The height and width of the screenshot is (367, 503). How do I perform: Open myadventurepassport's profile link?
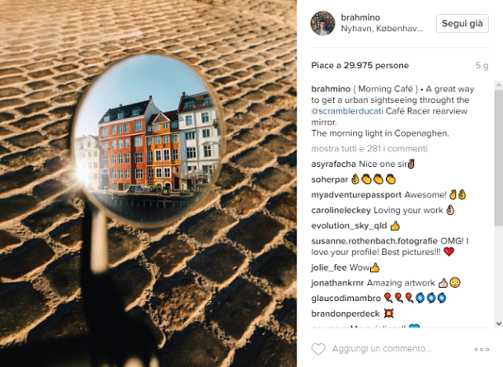tap(356, 195)
